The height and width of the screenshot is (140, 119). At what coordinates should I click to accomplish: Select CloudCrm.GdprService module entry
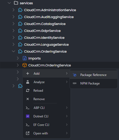point(42,31)
